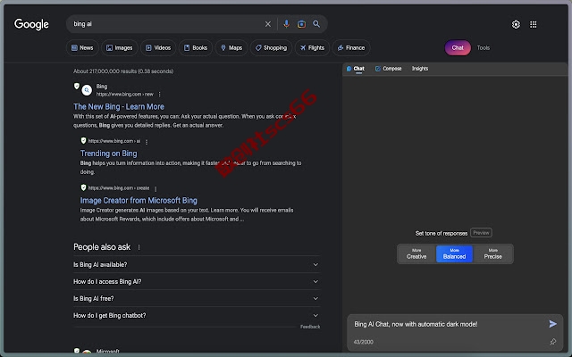Click the shield icon beside Bing result
This screenshot has width=572, height=357.
coord(77,86)
